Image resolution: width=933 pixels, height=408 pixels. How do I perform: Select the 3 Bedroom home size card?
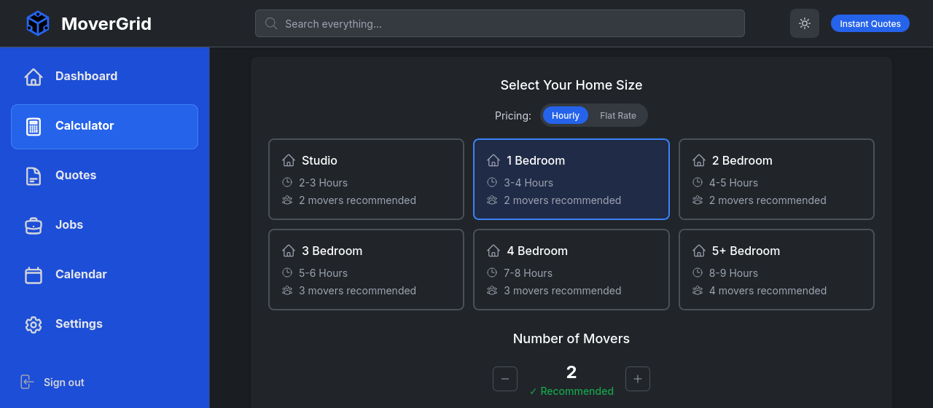pyautogui.click(x=366, y=270)
